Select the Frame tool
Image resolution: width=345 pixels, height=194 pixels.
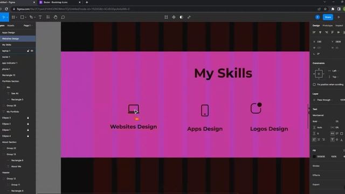pos(13,17)
